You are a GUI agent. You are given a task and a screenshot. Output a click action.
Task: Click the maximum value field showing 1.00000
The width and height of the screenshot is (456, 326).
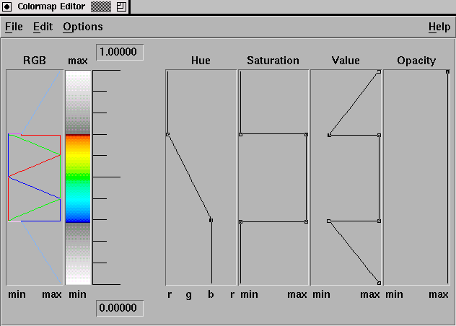(x=120, y=52)
